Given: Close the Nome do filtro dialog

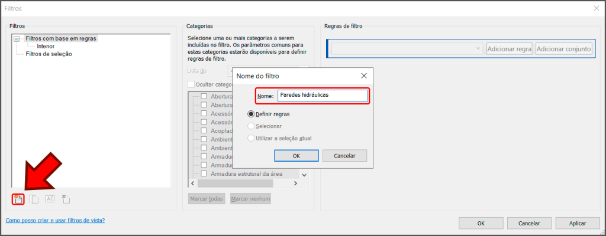Looking at the screenshot, I should (364, 76).
